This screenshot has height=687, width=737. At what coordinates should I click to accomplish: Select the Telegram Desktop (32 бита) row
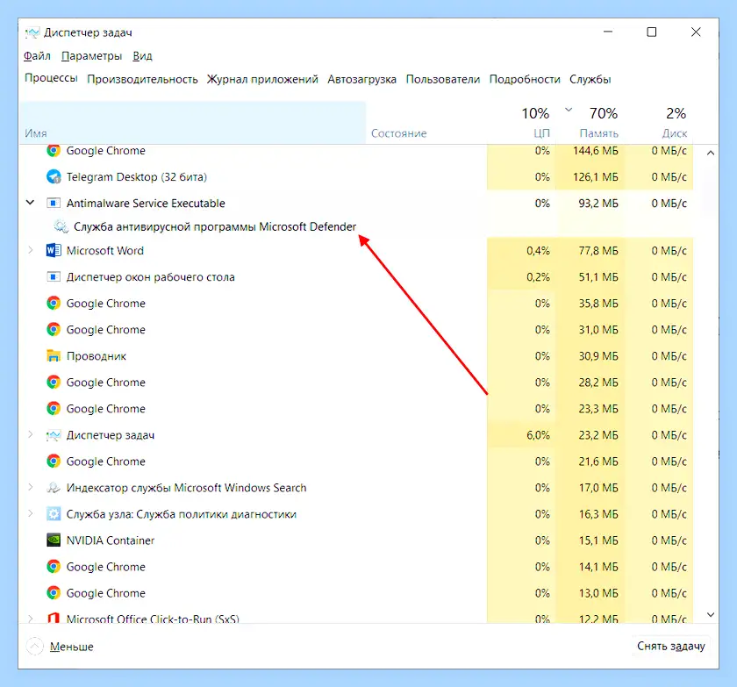tap(356, 176)
